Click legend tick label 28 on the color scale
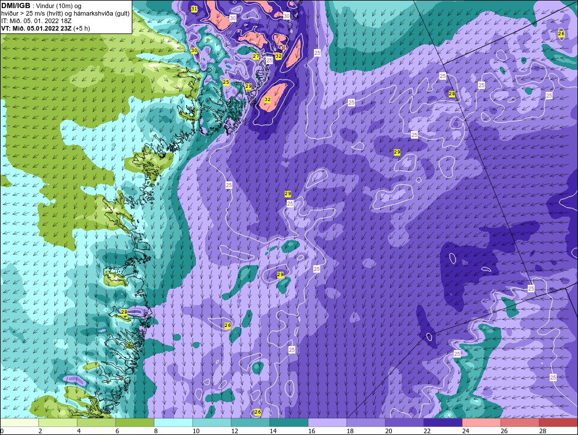 pos(543,431)
